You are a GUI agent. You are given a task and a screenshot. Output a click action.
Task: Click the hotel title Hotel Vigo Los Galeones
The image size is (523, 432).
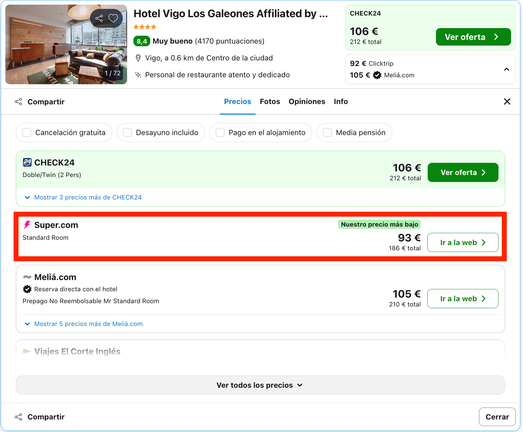tap(231, 14)
